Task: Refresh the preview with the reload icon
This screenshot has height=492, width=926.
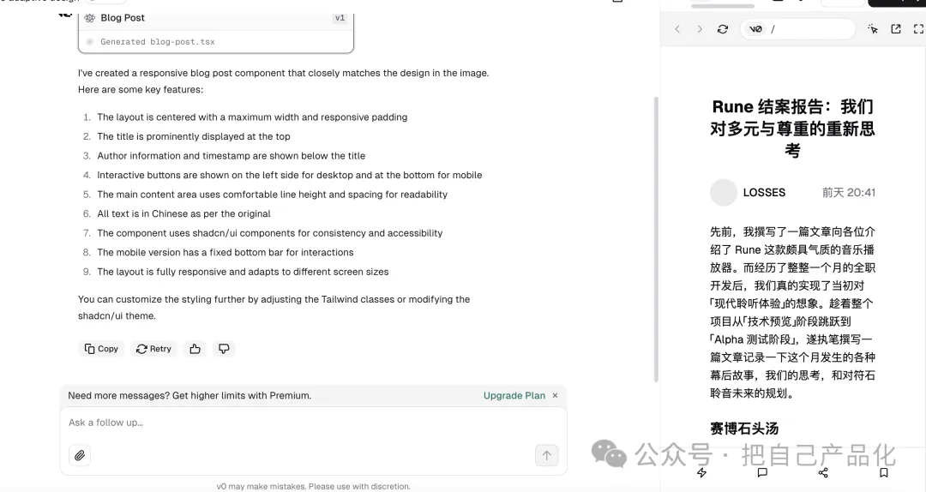Action: coord(722,29)
